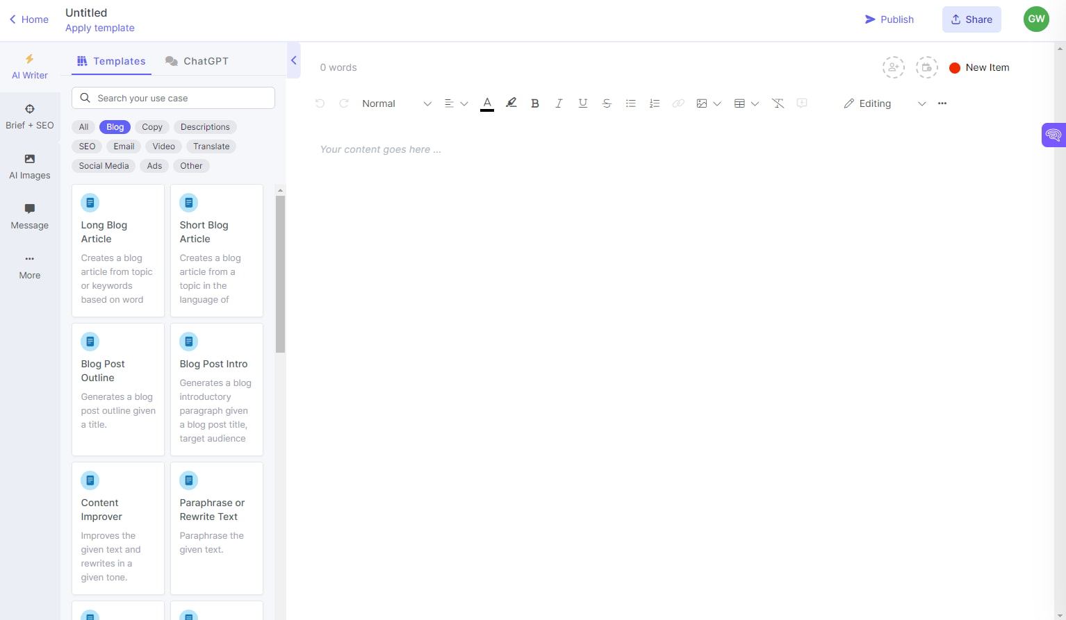Open Apply template link
Image resolution: width=1066 pixels, height=620 pixels.
[x=99, y=28]
